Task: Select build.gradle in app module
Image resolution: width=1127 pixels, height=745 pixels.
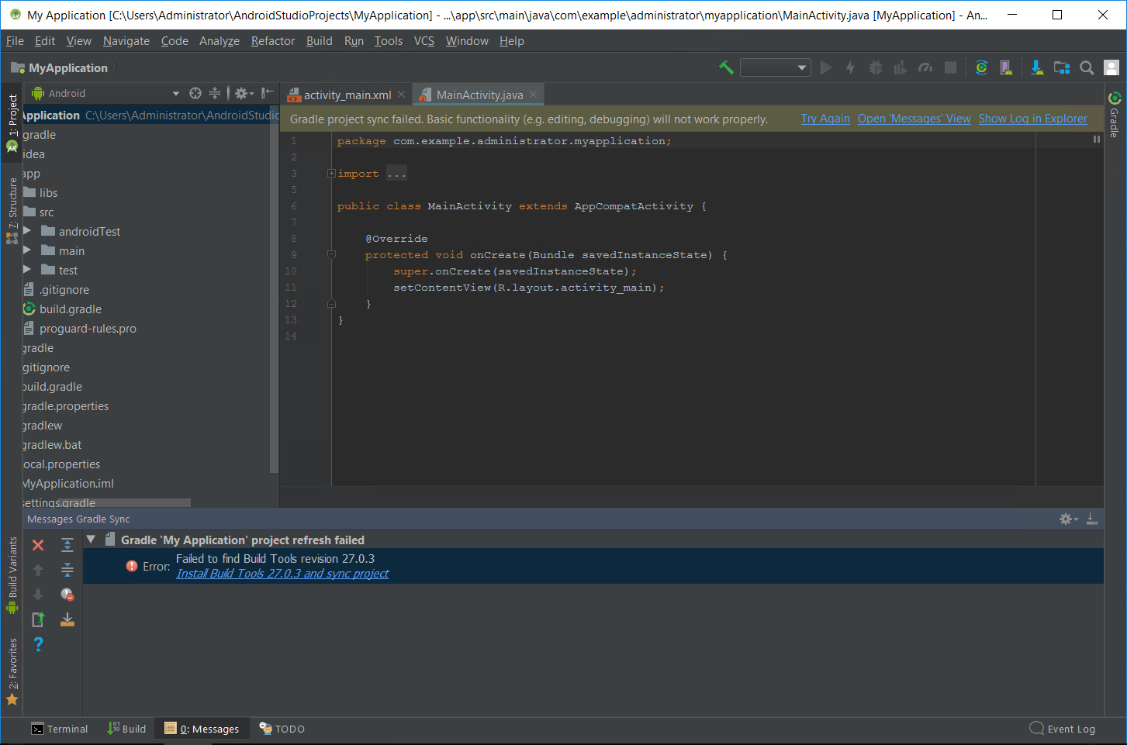Action: (70, 309)
